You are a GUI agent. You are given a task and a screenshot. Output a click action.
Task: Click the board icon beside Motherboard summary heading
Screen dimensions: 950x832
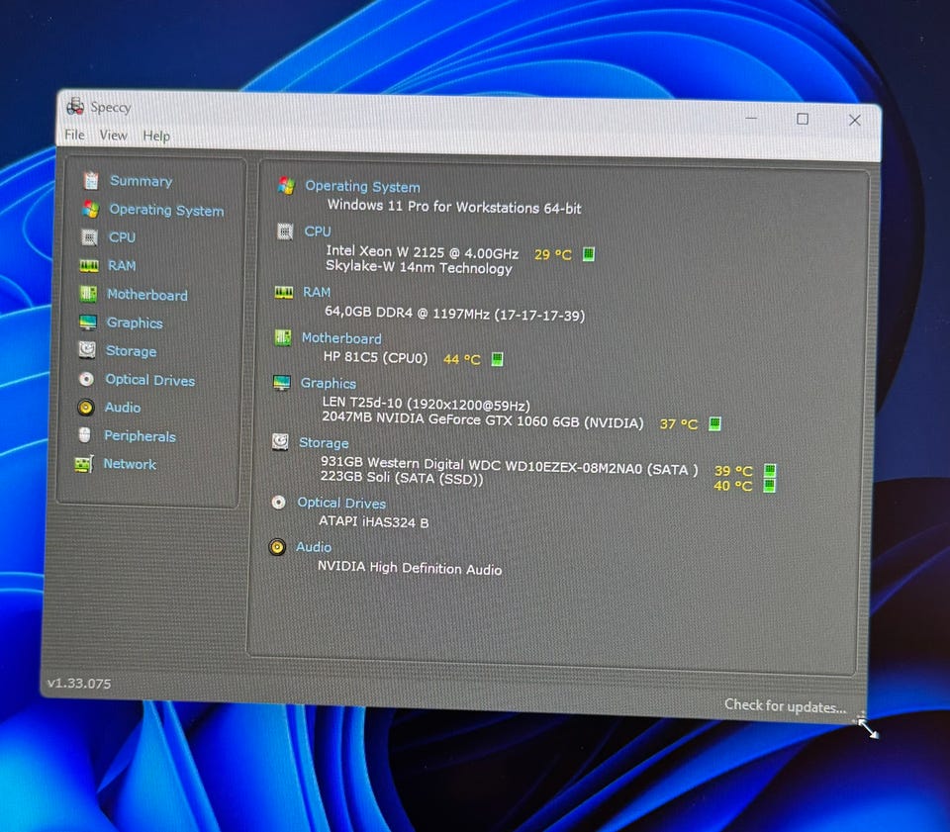click(x=283, y=337)
